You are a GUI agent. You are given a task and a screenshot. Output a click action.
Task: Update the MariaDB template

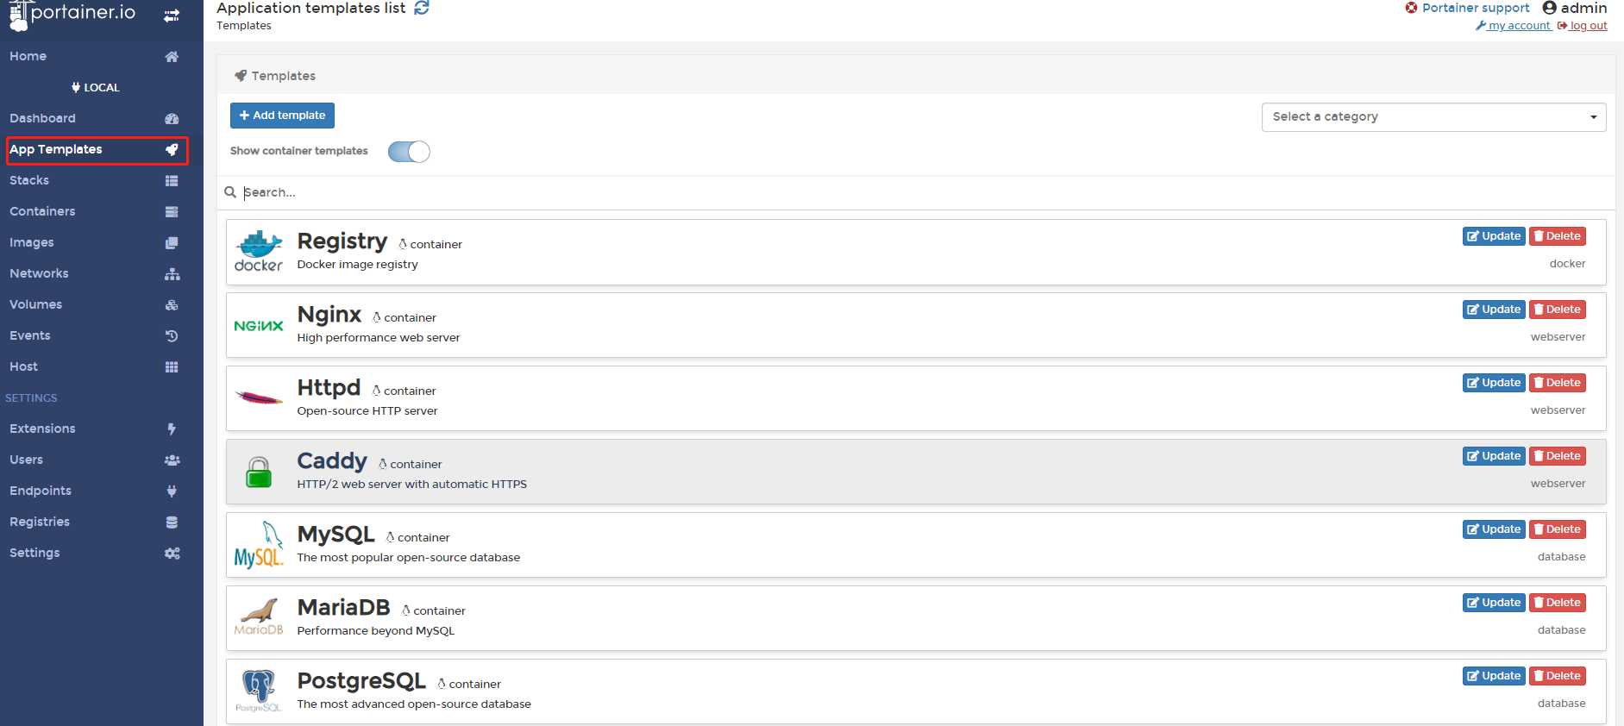pos(1494,603)
